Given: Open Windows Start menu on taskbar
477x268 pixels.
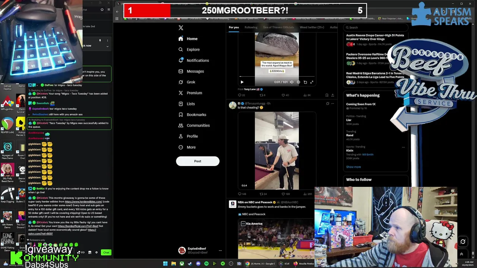Looking at the screenshot, I should (x=165, y=264).
